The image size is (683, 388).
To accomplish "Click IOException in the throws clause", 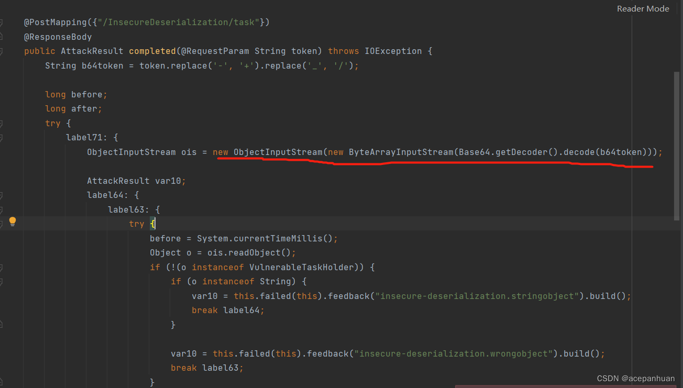I will click(393, 51).
